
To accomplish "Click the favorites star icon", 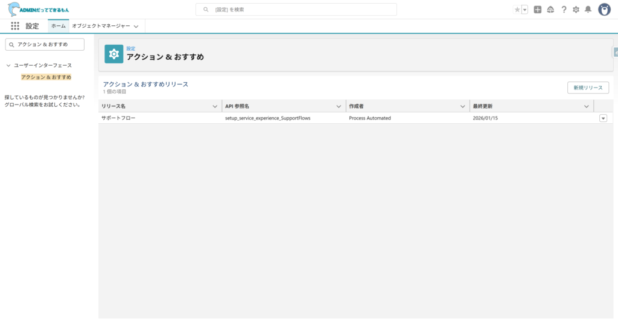I will pyautogui.click(x=517, y=10).
